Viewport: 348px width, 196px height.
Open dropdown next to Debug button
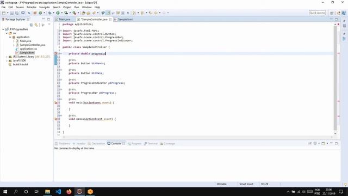pyautogui.click(x=53, y=13)
